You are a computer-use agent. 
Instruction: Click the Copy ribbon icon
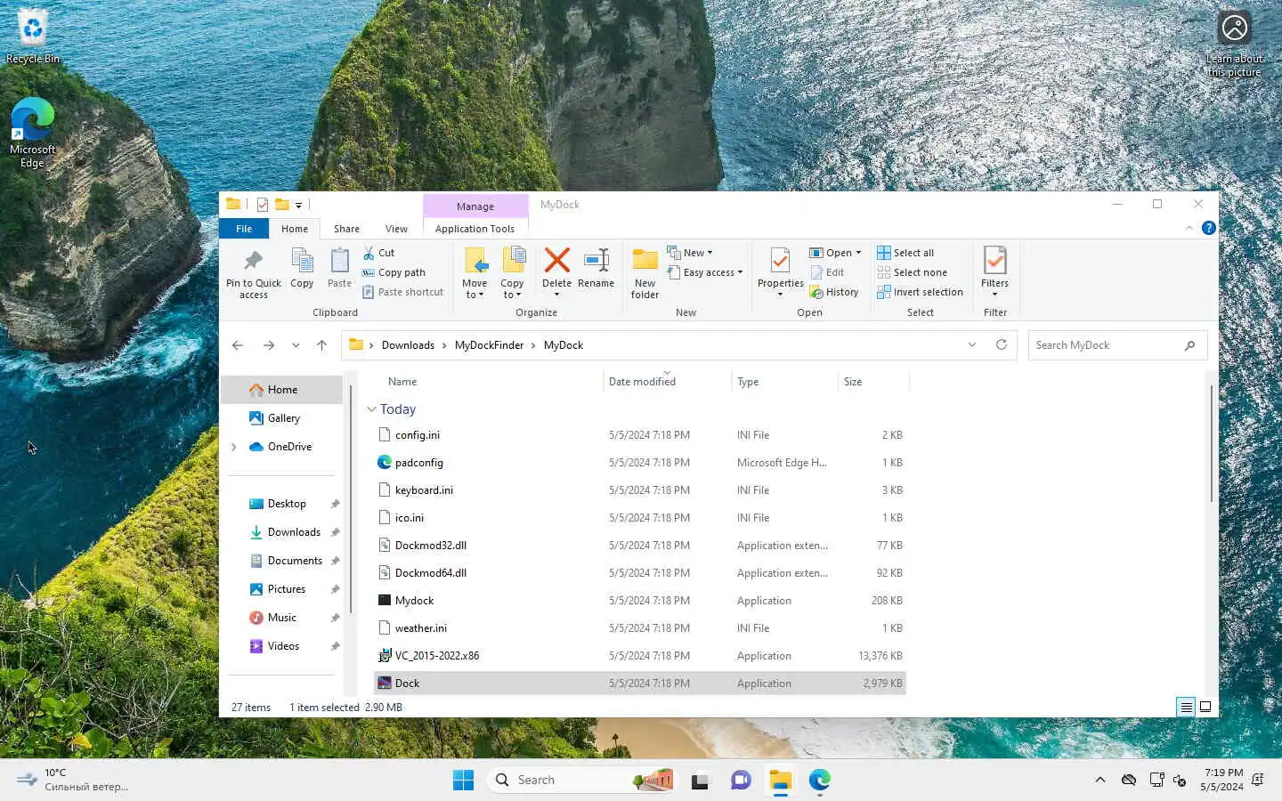(302, 269)
